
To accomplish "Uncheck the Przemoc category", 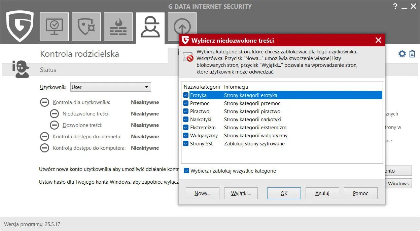I will pyautogui.click(x=186, y=103).
